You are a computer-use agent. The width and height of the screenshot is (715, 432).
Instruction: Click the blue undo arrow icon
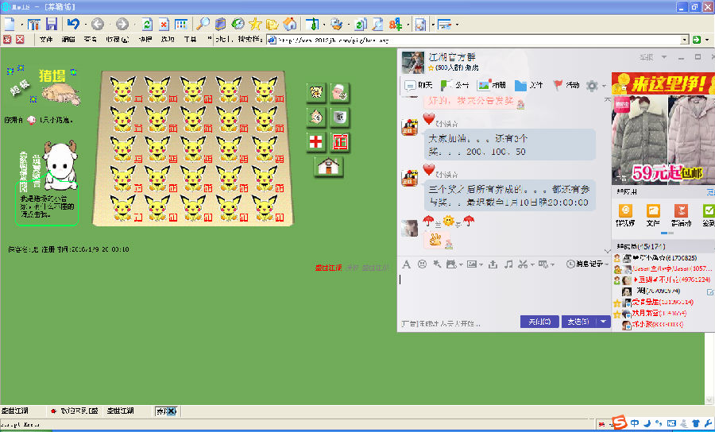click(x=73, y=24)
